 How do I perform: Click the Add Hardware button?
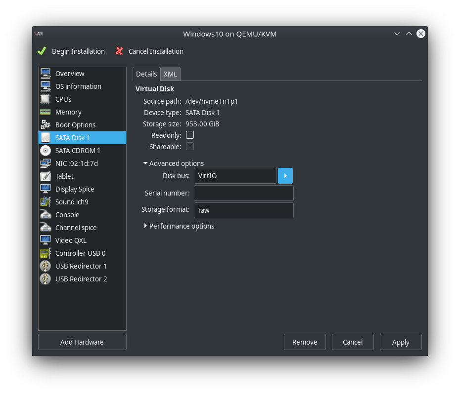point(82,342)
